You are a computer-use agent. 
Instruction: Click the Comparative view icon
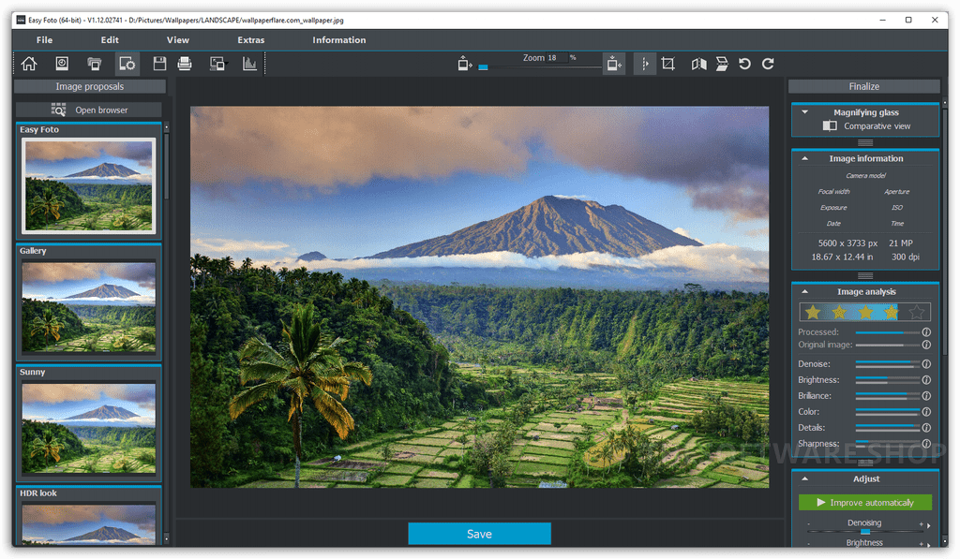pyautogui.click(x=830, y=126)
